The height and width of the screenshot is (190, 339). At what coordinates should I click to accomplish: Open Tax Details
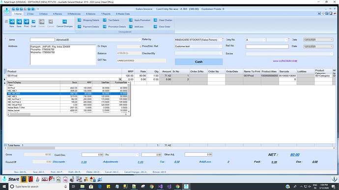click(111, 20)
